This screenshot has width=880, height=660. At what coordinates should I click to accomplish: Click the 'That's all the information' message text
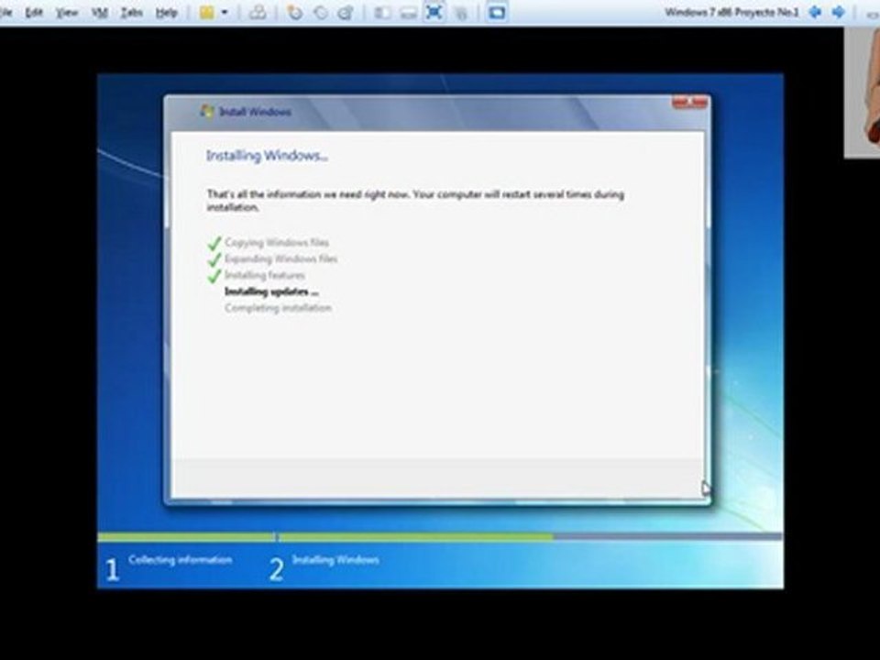(x=415, y=201)
